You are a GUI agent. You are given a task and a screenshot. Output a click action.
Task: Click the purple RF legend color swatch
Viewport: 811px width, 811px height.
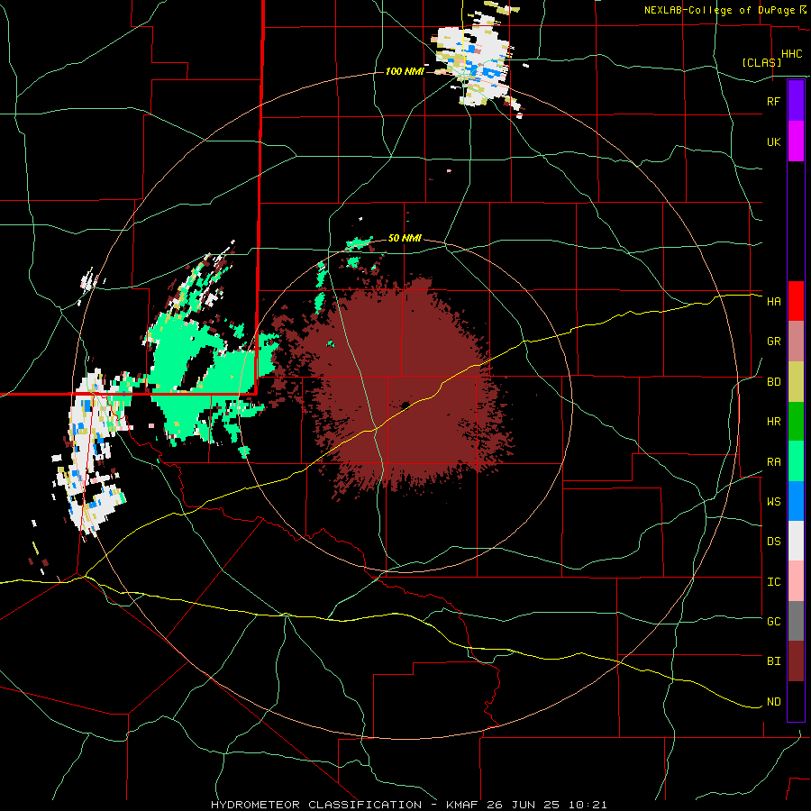(x=796, y=101)
